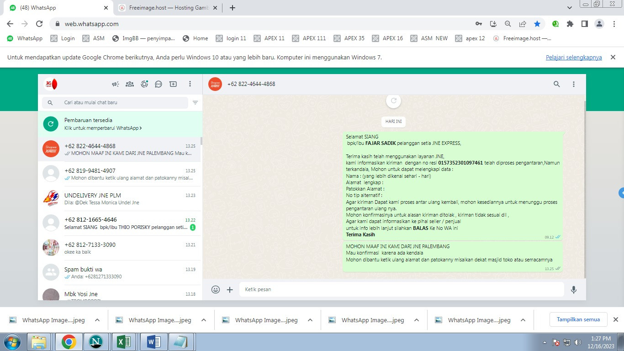Open the apex 12 bookmark
The width and height of the screenshot is (624, 351).
(x=470, y=38)
